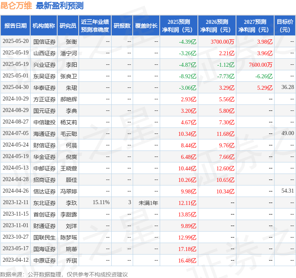Select analyst 张良卫
The height and width of the screenshot is (278, 296).
tap(68, 76)
